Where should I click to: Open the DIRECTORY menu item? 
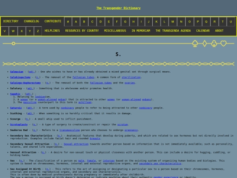tap(11, 22)
